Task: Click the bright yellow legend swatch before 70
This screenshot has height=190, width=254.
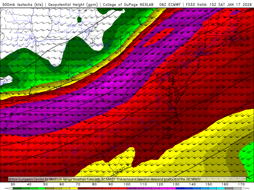Action: pos(74,188)
